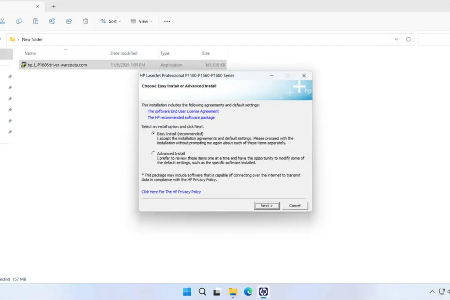Click the Delete icon in the toolbar
The height and width of the screenshot is (300, 450).
[86, 21]
